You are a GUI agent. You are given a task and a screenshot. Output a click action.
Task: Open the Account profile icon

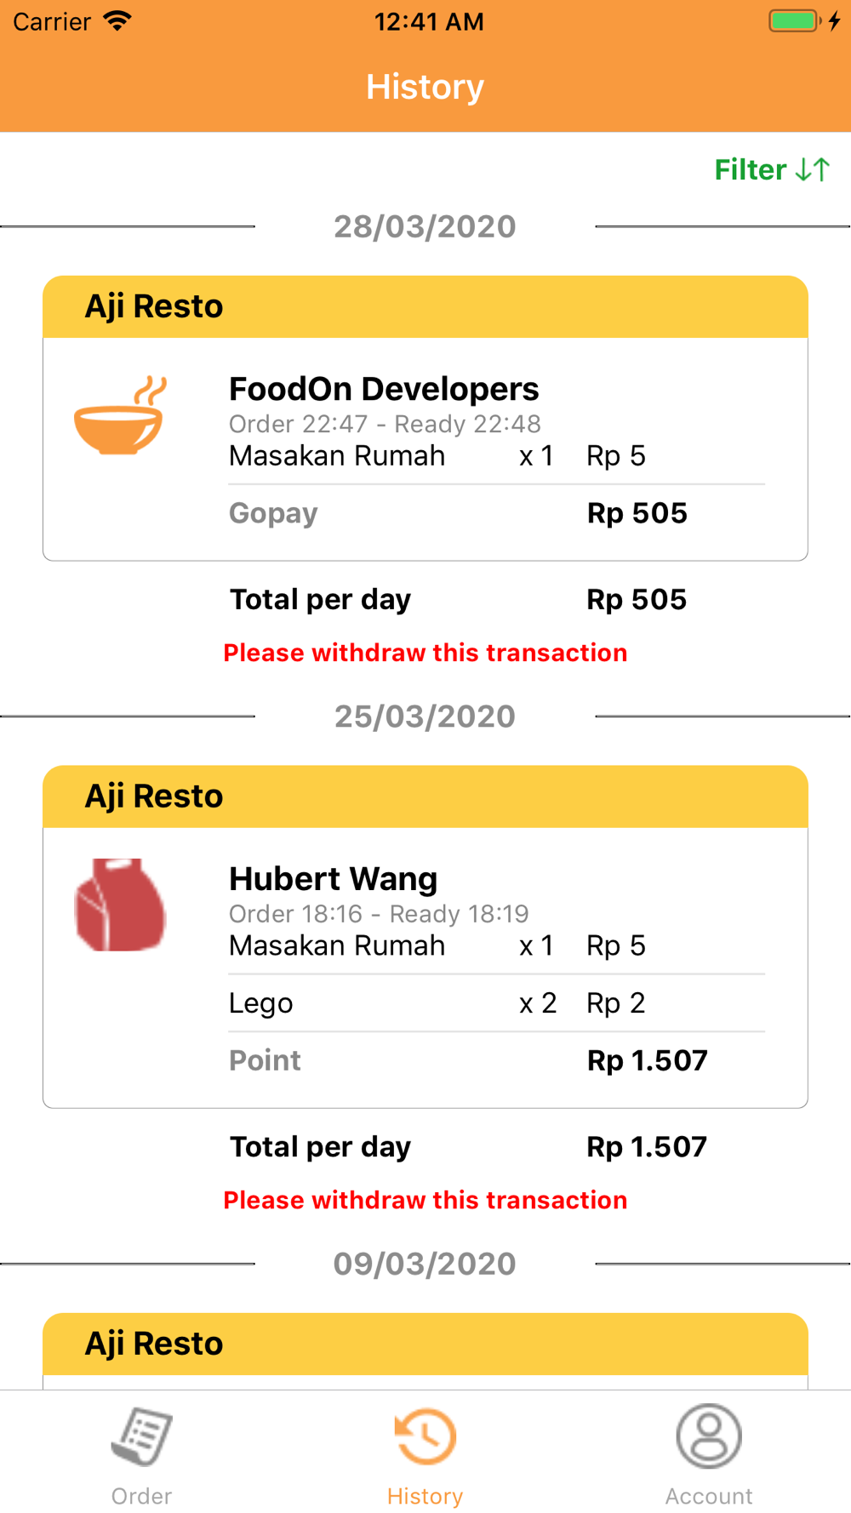coord(709,1436)
